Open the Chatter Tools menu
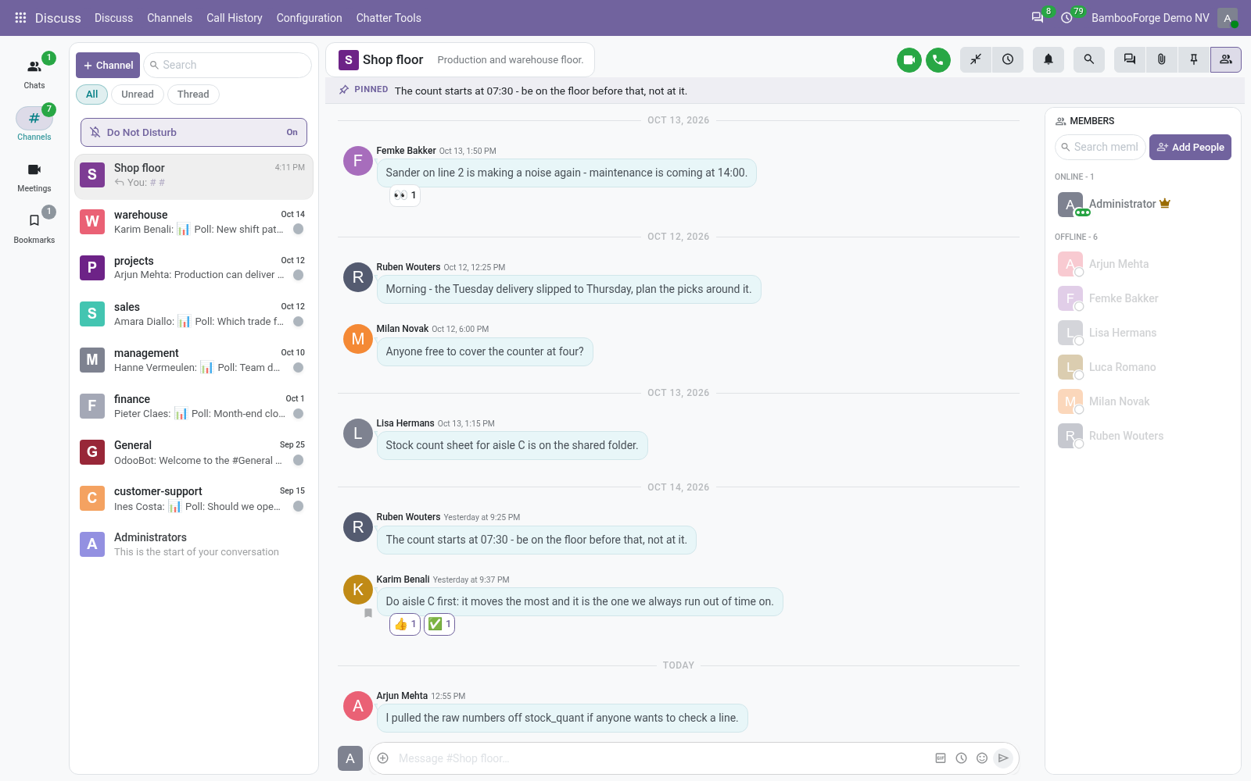This screenshot has height=781, width=1251. [389, 18]
